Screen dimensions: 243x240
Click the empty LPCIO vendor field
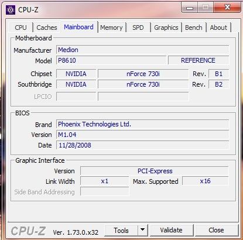click(x=76, y=97)
